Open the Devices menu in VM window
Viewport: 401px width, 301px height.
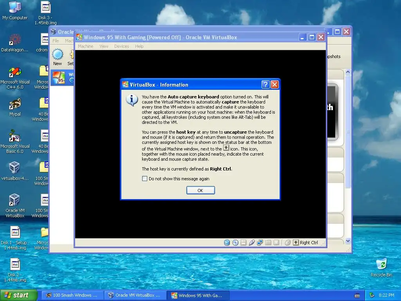click(121, 46)
